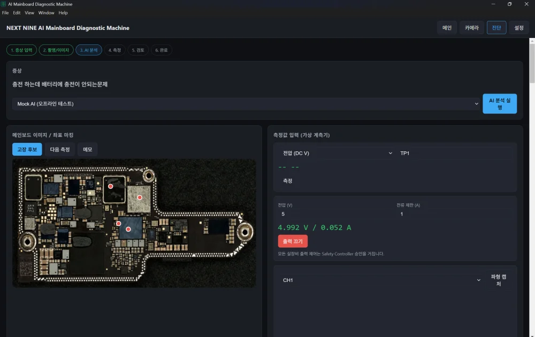Select the 다음 측정 marking mode
The height and width of the screenshot is (337, 535).
(60, 149)
